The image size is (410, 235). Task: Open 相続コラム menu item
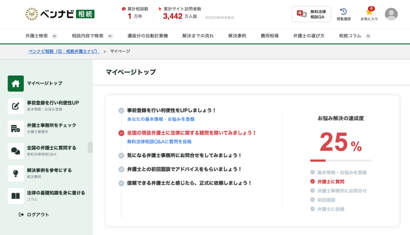(x=350, y=36)
